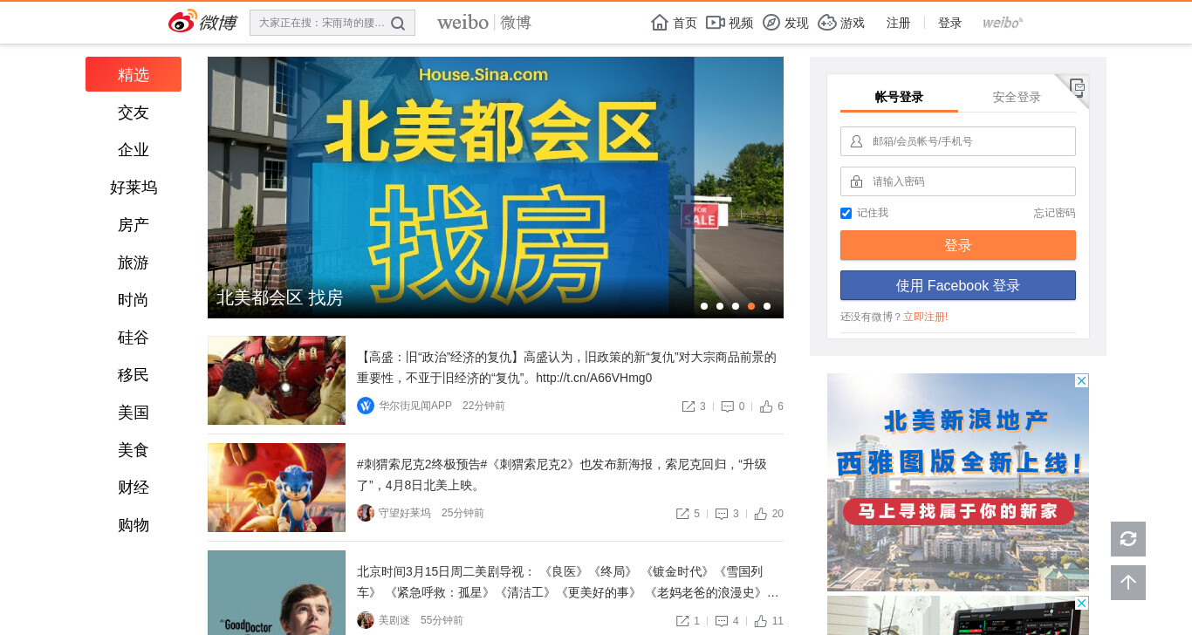Select first carousel dot
1192x635 pixels.
[704, 306]
